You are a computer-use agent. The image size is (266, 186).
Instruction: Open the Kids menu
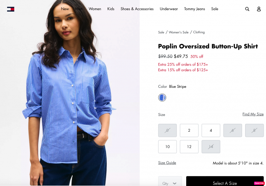tap(111, 9)
